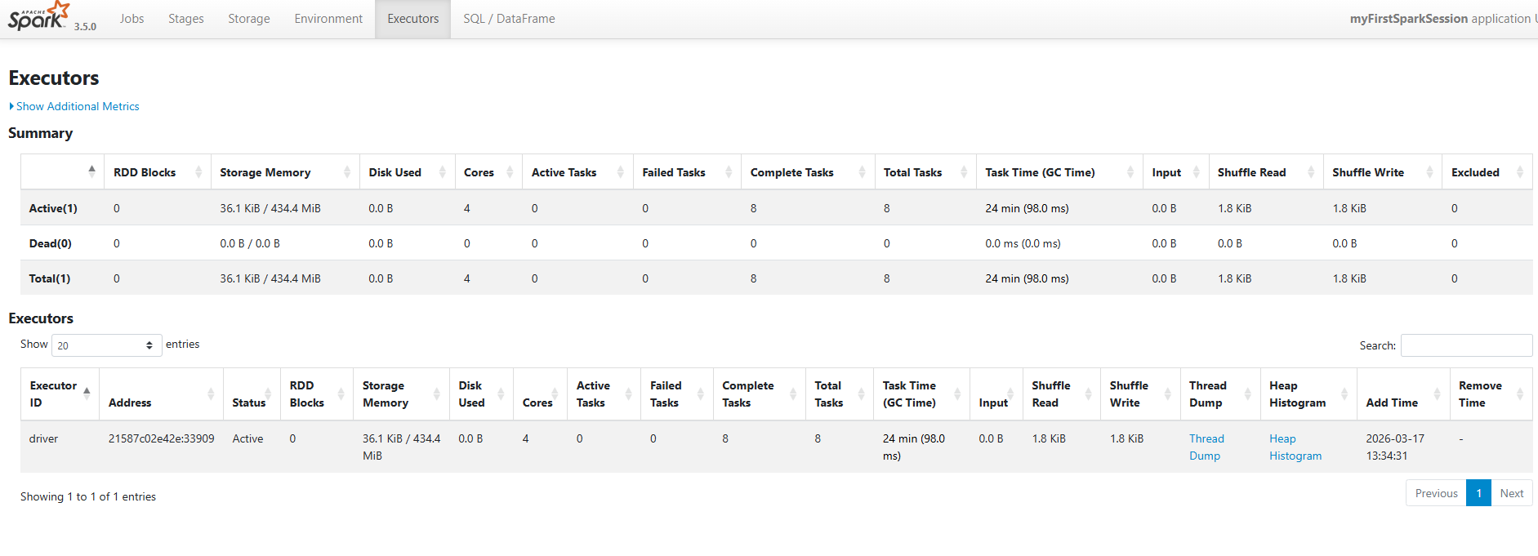This screenshot has width=1538, height=556.
Task: Select page 1 in pagination
Action: pos(1478,493)
